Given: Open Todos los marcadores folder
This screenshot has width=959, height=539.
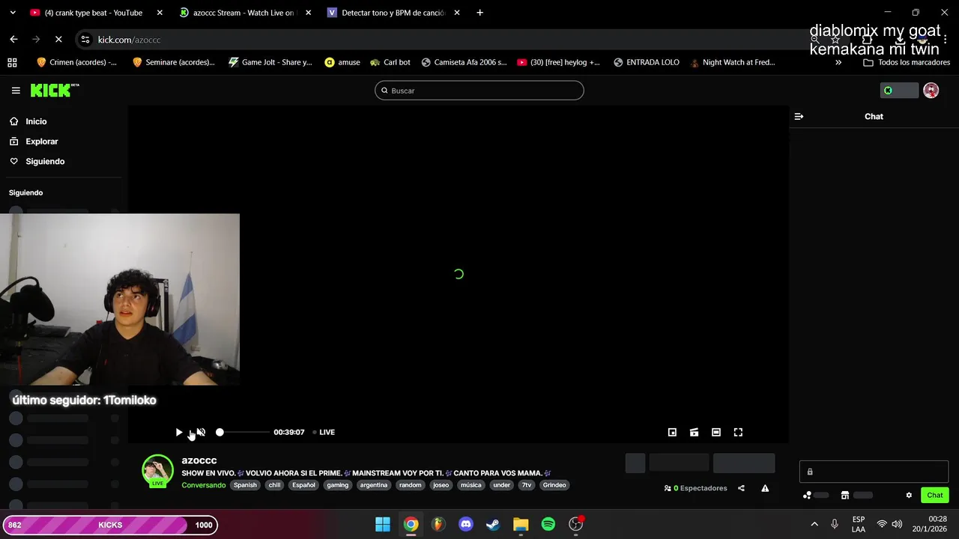Looking at the screenshot, I should click(907, 62).
